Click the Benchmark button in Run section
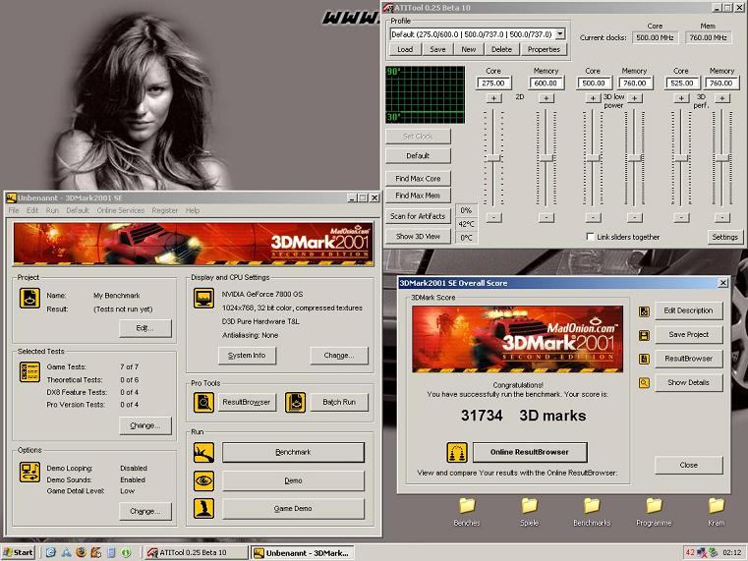Image resolution: width=748 pixels, height=561 pixels. (293, 452)
